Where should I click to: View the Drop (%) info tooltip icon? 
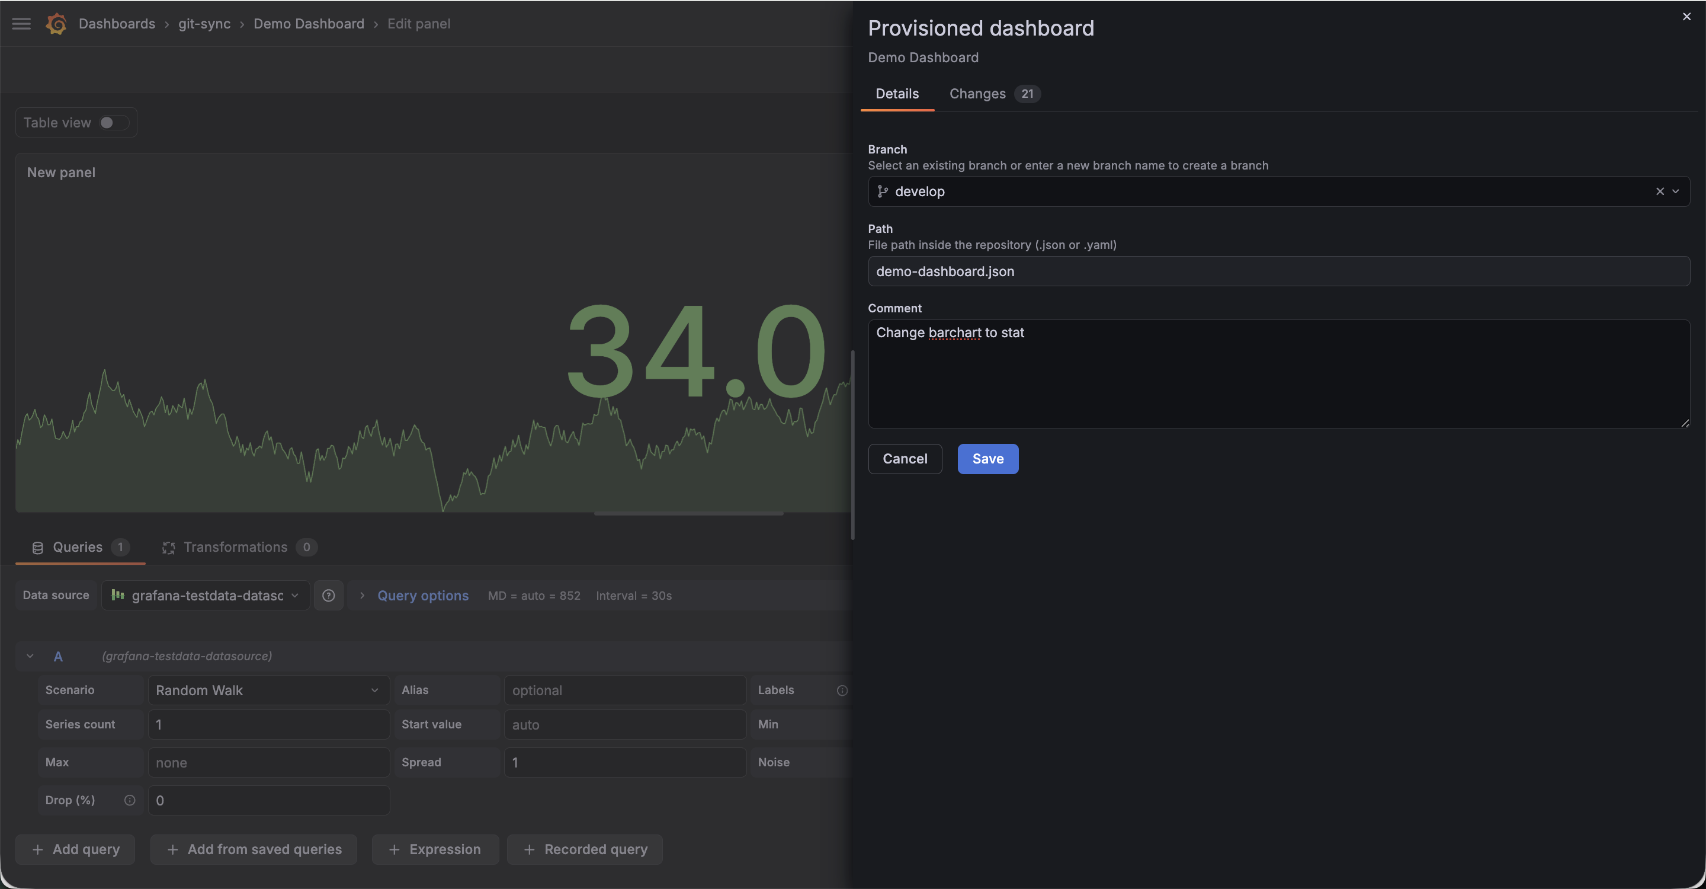tap(130, 800)
